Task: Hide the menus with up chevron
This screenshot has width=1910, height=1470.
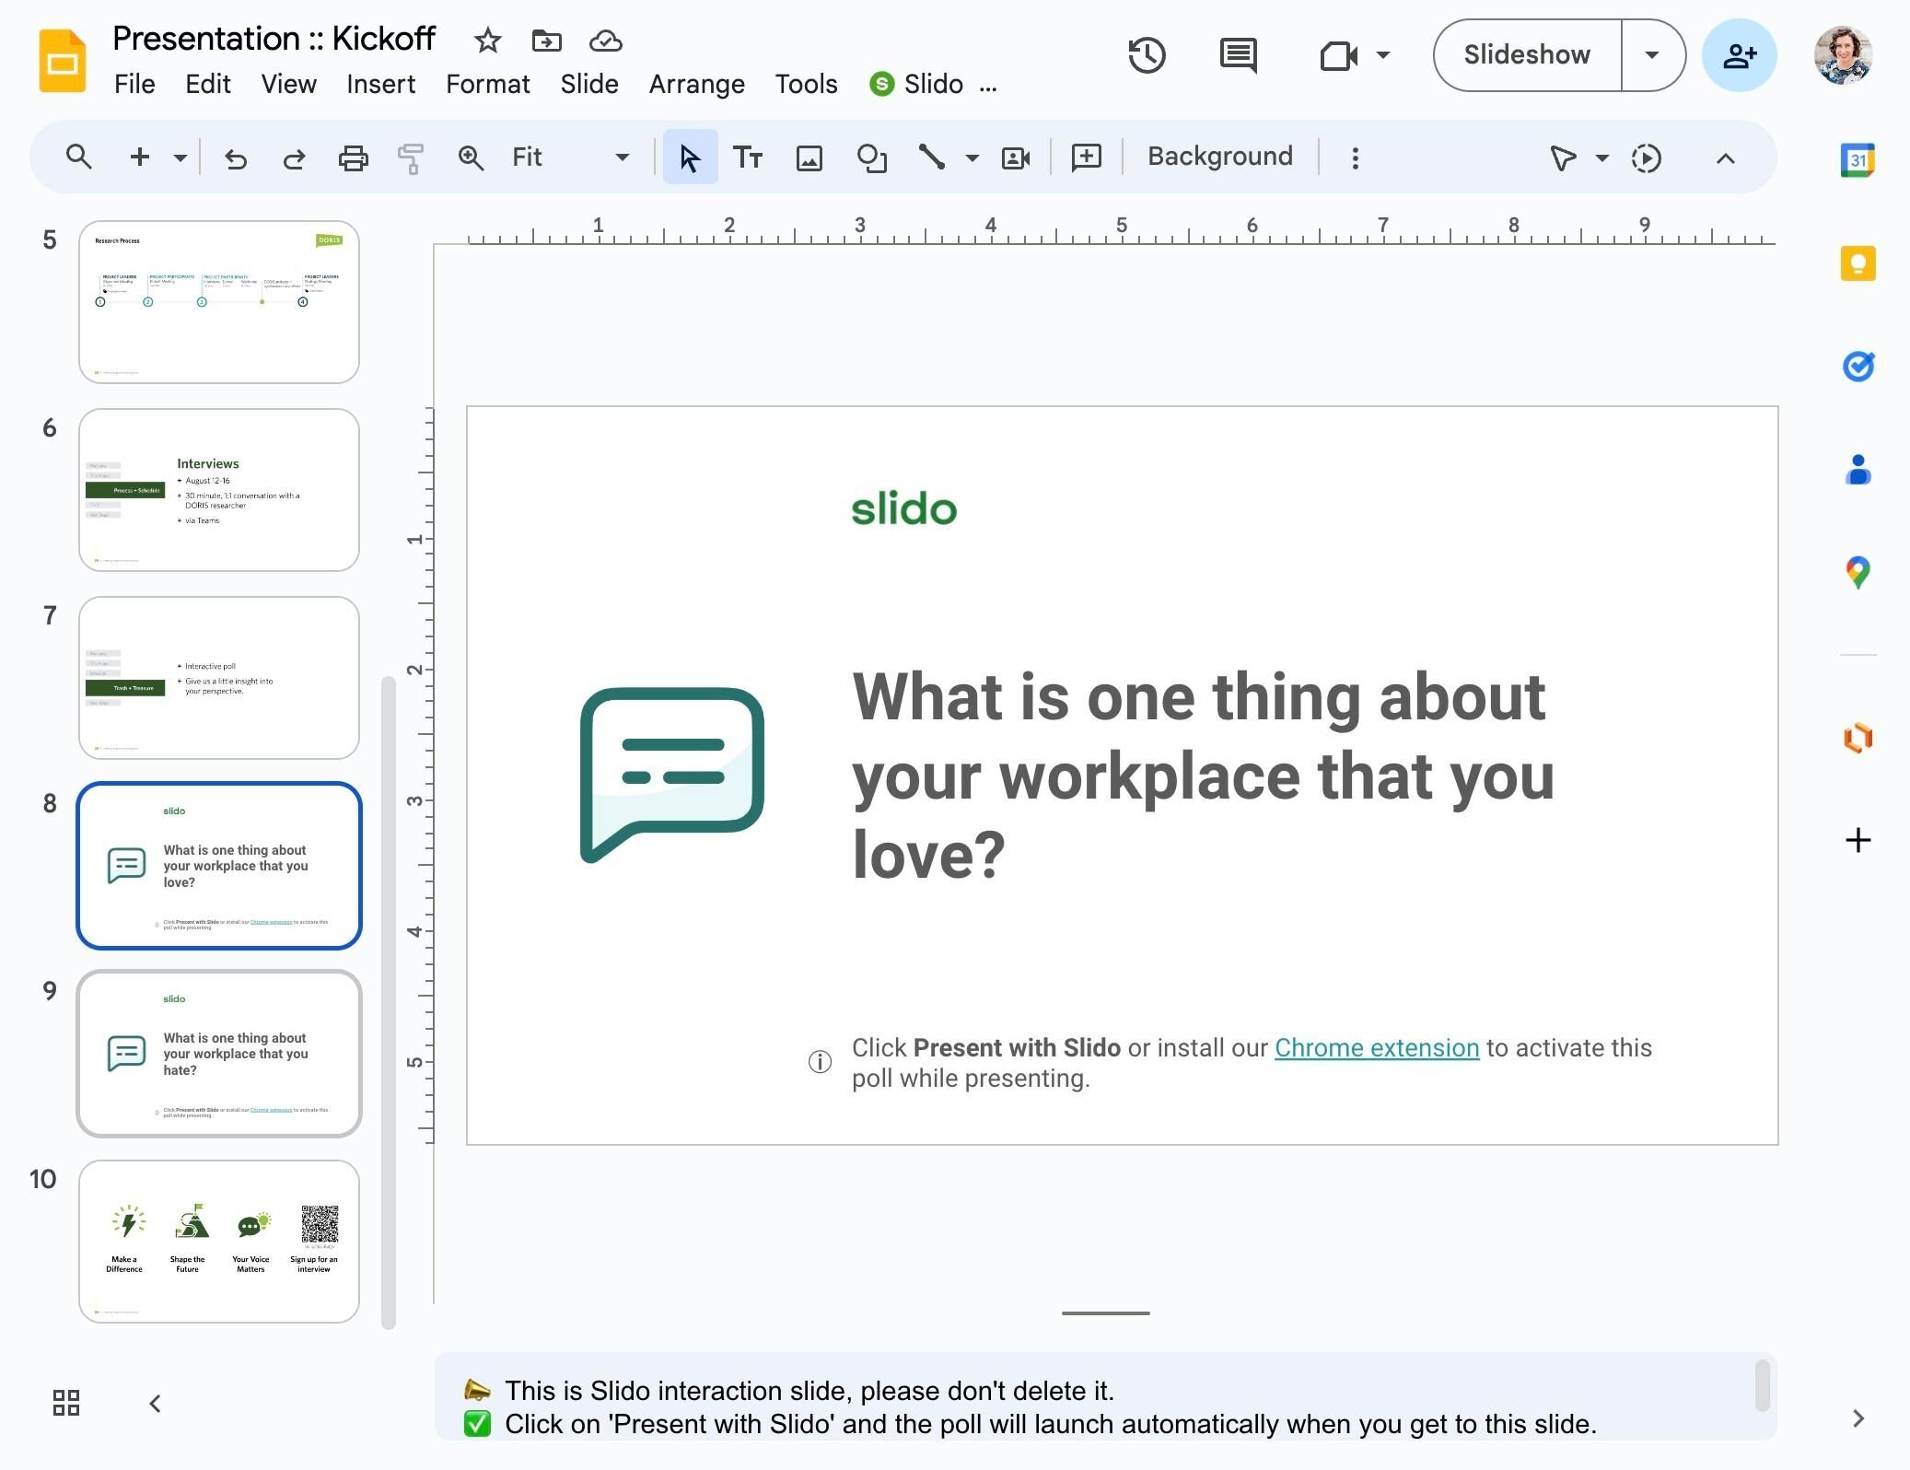Action: tap(1725, 158)
